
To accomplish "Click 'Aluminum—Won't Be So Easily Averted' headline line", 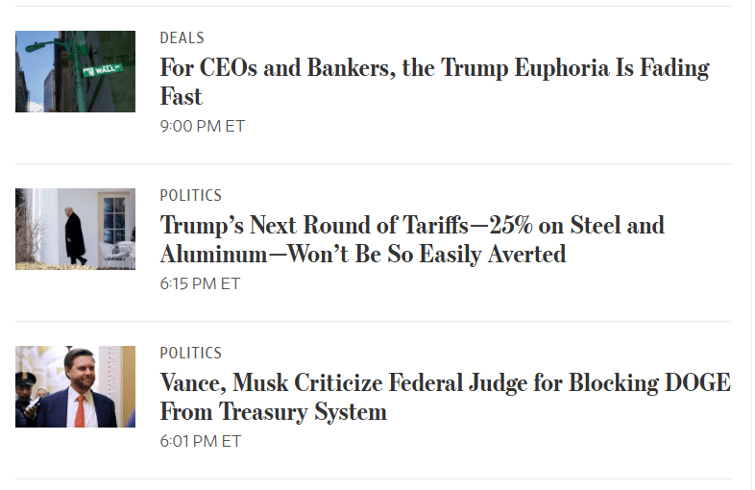I will tap(362, 255).
